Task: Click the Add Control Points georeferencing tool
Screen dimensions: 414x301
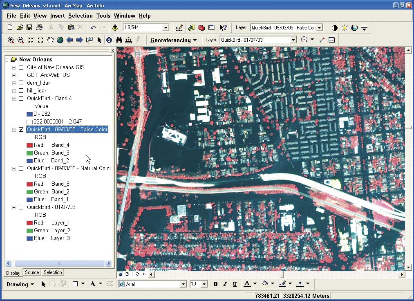Action: tap(322, 40)
